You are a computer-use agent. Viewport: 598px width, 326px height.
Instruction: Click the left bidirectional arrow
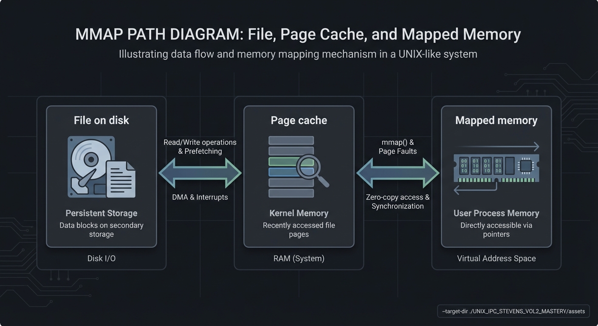[x=200, y=173]
